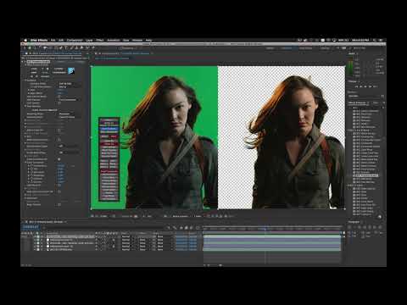Step back one frame in Preview panel
The width and height of the screenshot is (407, 305).
361,86
